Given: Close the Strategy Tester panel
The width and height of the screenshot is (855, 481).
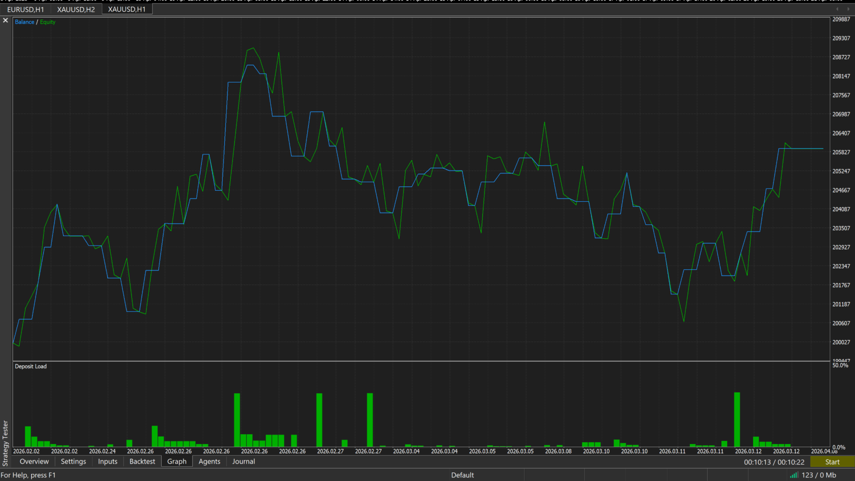Looking at the screenshot, I should [5, 20].
